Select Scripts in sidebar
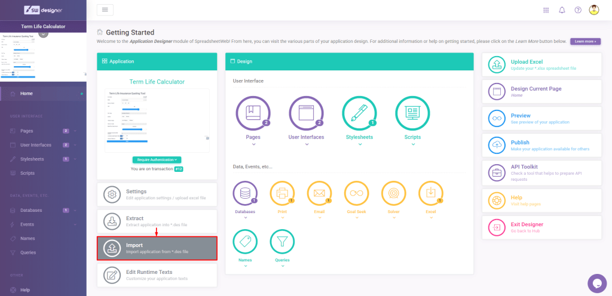 [43, 173]
